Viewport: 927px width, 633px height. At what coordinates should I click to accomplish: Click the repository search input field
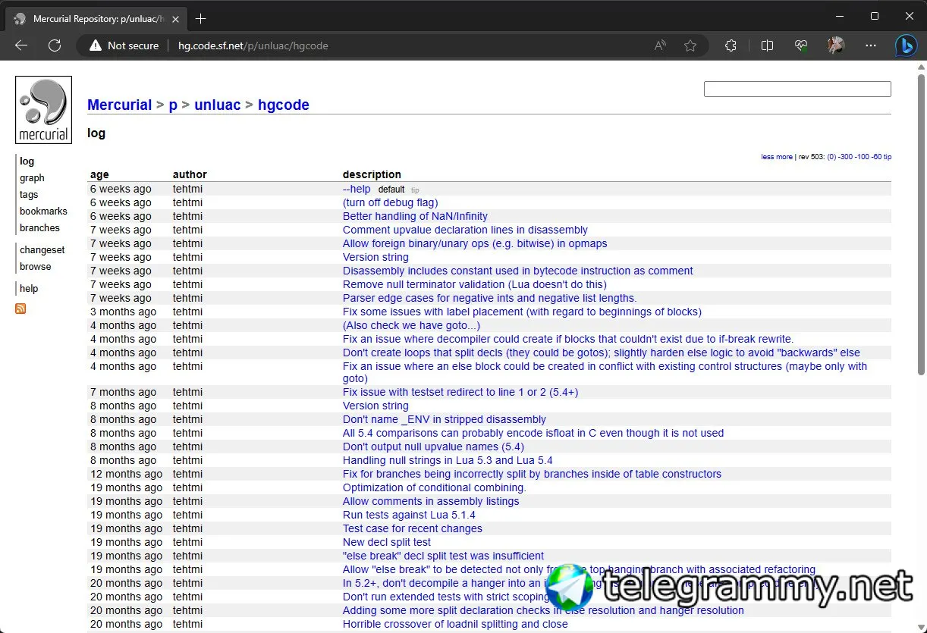tap(797, 89)
